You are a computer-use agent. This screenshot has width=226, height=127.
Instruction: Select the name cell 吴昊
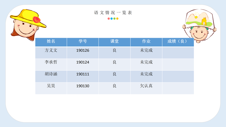51,88
